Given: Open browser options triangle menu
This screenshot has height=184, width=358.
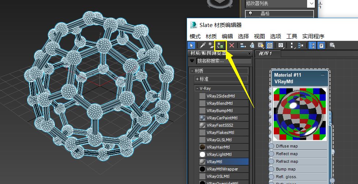Looking at the screenshot, I should [x=192, y=61].
